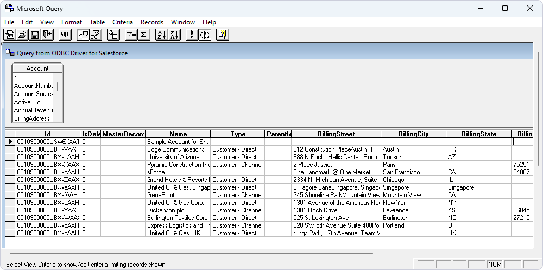Screen dimensions: 543x270
Task: Click the Mountain View billing city cell
Action: 413,195
